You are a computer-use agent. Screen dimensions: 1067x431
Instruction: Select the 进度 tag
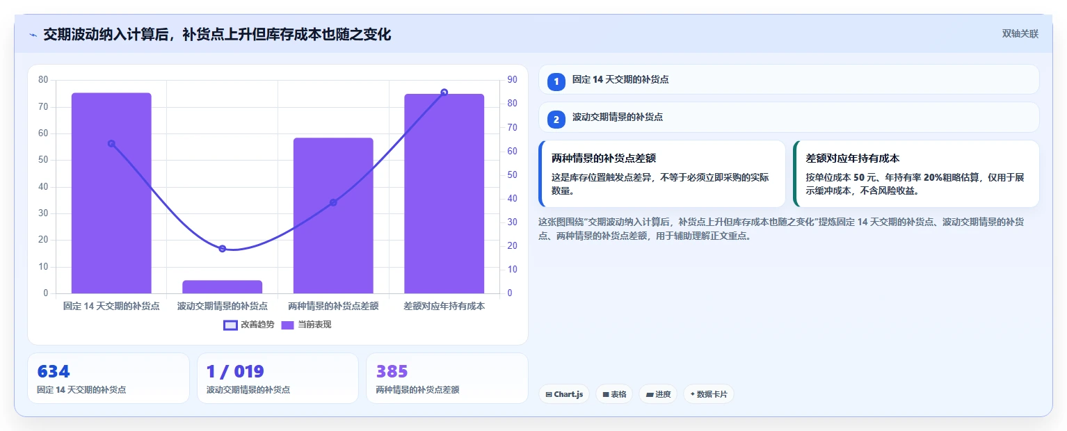(658, 394)
